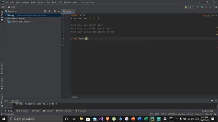Toggle the Structure side tab
The width and height of the screenshot is (218, 122).
2,68
